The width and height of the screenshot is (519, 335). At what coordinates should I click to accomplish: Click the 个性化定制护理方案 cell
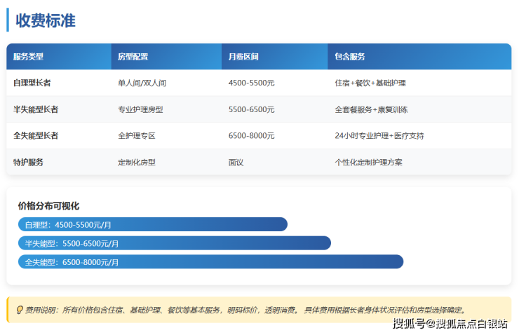click(368, 162)
